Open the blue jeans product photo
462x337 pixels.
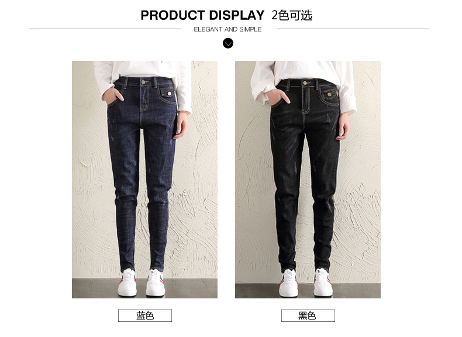(x=144, y=180)
